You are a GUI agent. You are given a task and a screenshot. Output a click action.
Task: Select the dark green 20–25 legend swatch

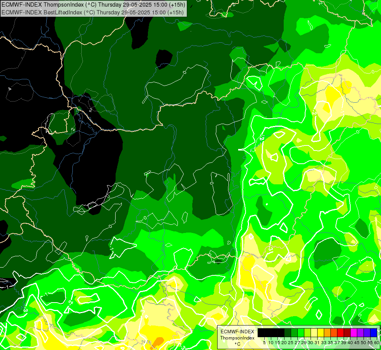click(288, 333)
